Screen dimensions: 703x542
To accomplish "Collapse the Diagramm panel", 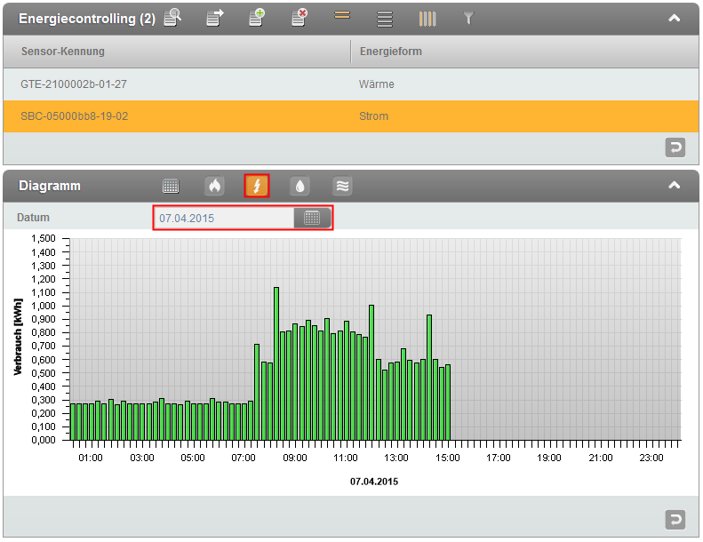I will click(x=675, y=186).
